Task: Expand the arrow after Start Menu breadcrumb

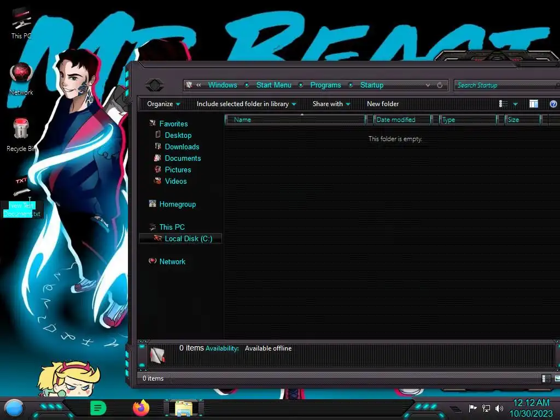Action: pyautogui.click(x=301, y=85)
